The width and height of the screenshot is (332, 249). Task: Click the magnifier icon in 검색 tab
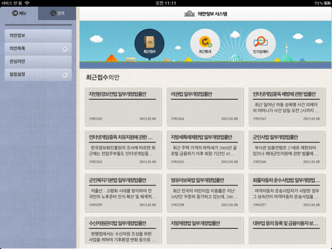[x=53, y=13]
